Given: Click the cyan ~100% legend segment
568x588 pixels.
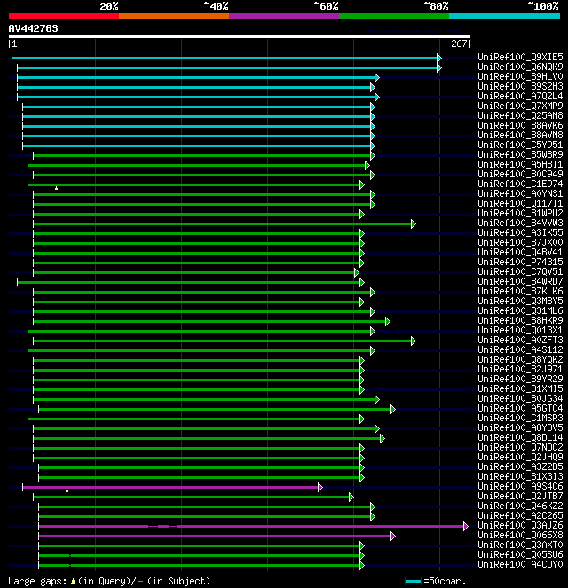Looking at the screenshot, I should (x=504, y=16).
